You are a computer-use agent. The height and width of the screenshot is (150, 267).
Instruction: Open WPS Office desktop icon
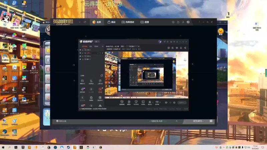(x=5, y=90)
